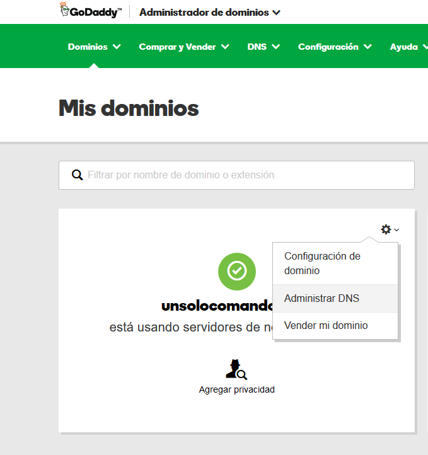Expand the DNS menu

[263, 47]
